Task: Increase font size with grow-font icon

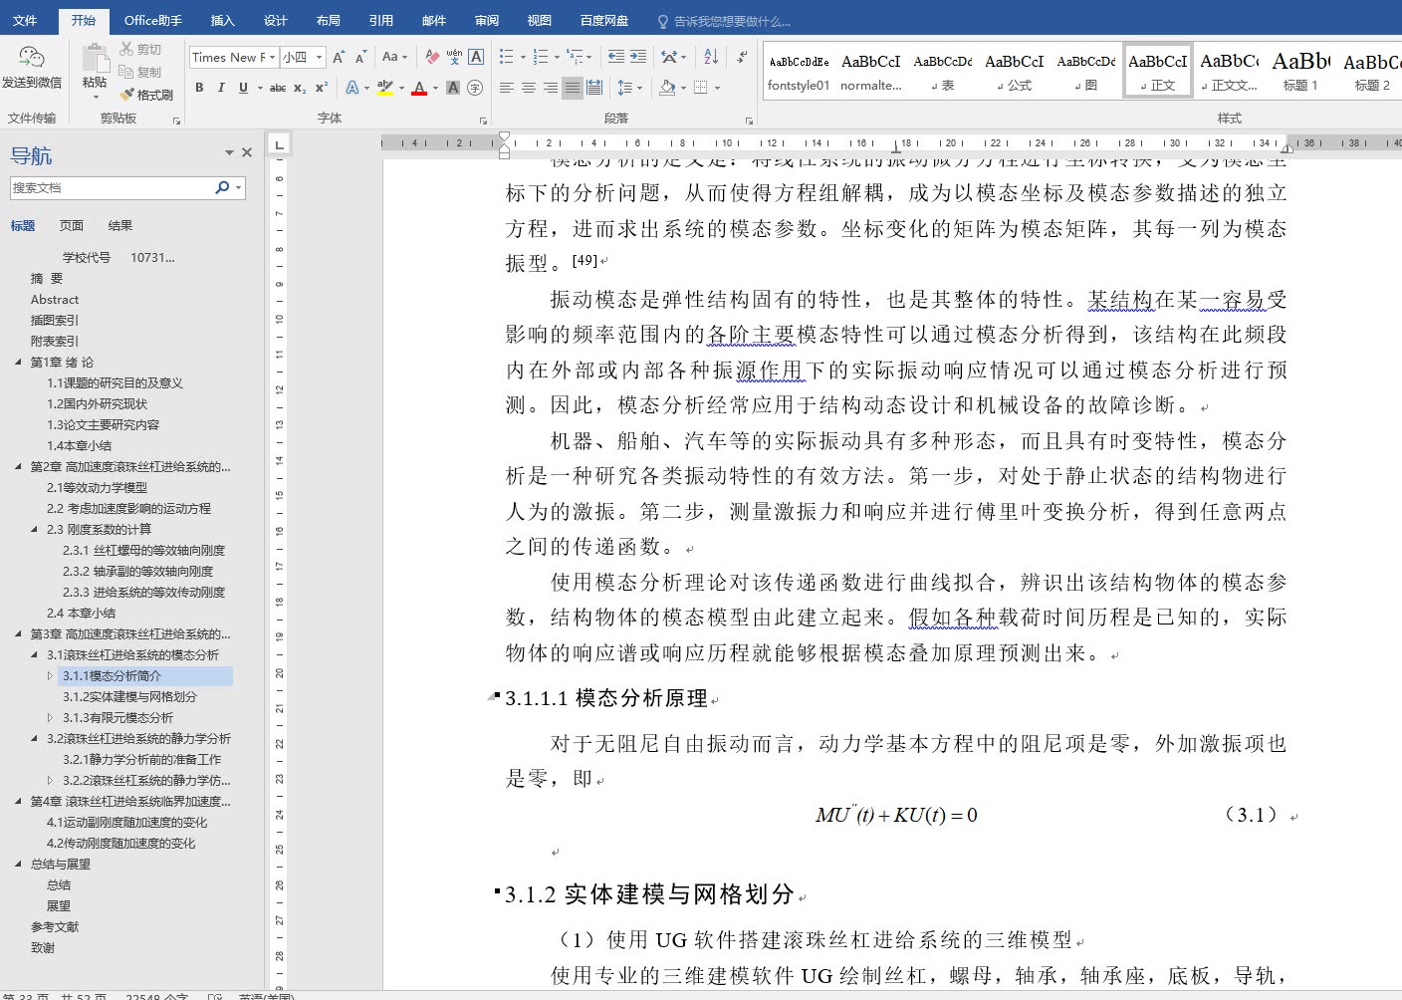Action: click(339, 57)
